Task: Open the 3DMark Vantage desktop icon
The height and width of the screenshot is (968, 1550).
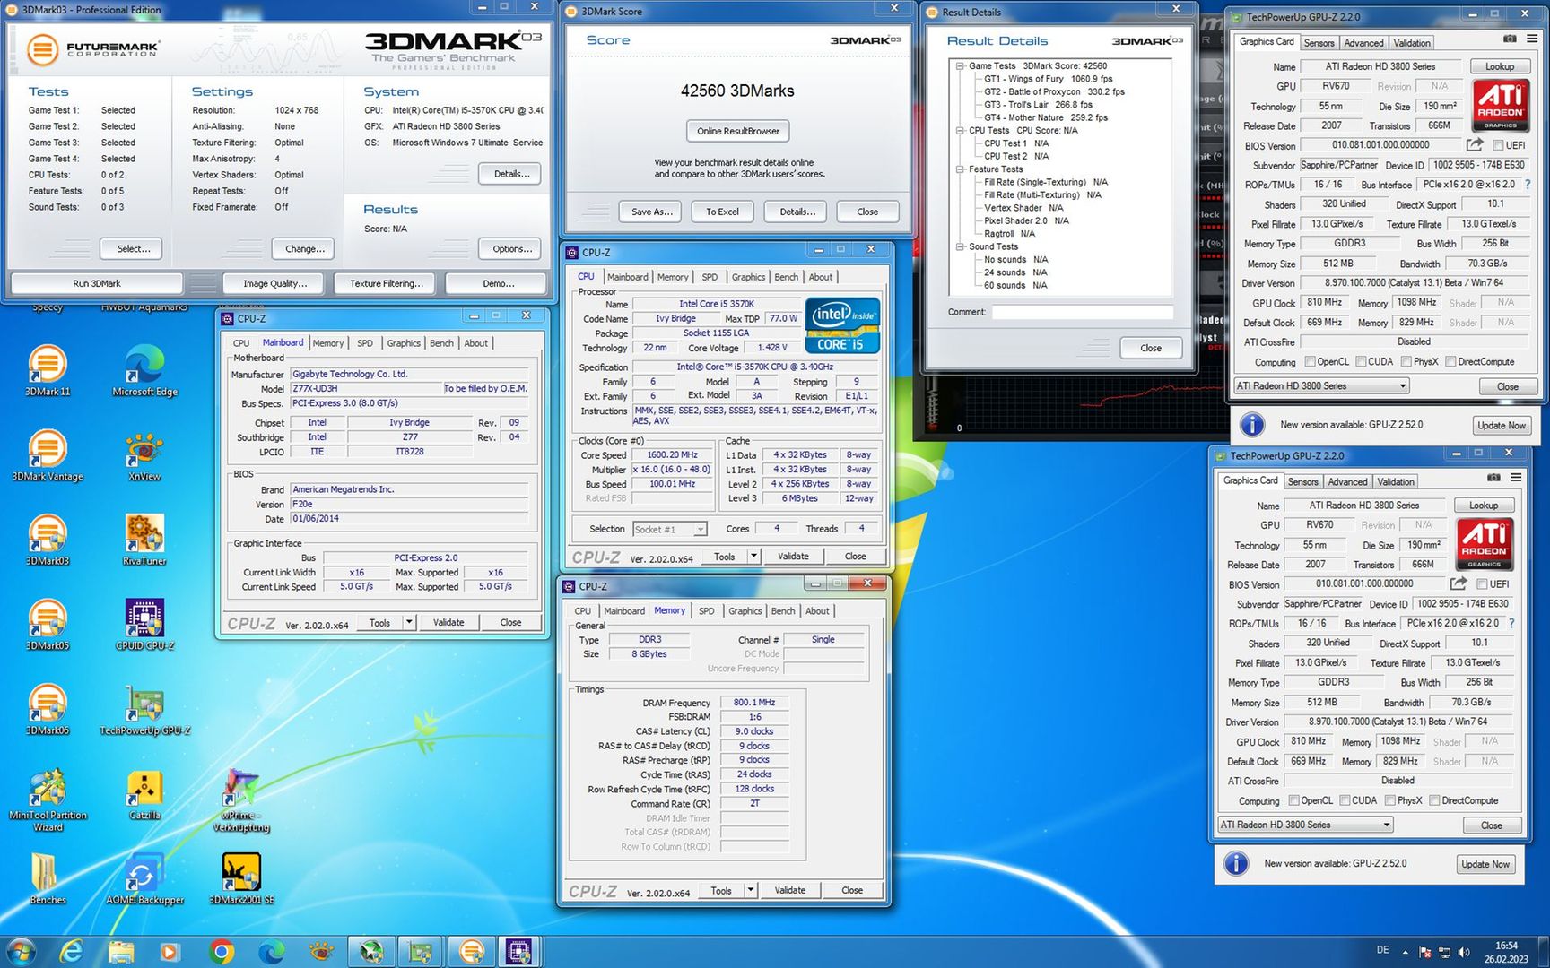Action: point(48,456)
